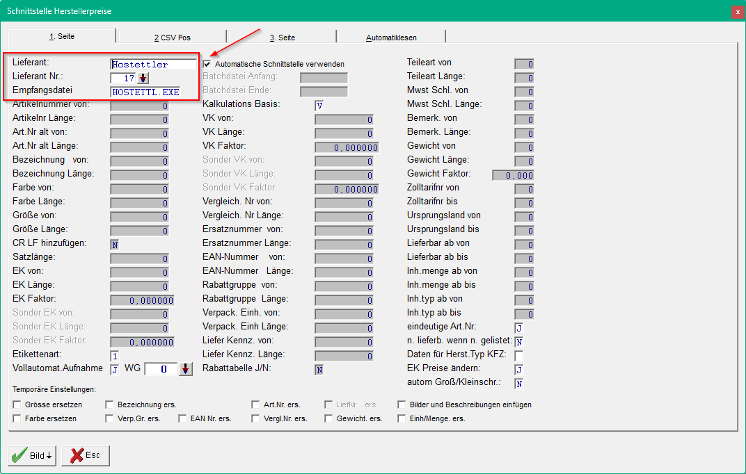This screenshot has height=474, width=746.
Task: Click the Bezeichnung Länge field
Action: pos(139,175)
